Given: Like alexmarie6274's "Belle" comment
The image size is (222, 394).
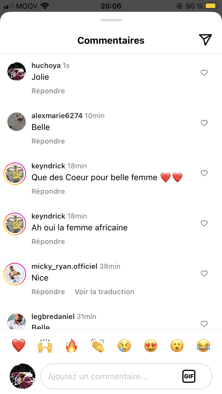Looking at the screenshot, I should 204,123.
